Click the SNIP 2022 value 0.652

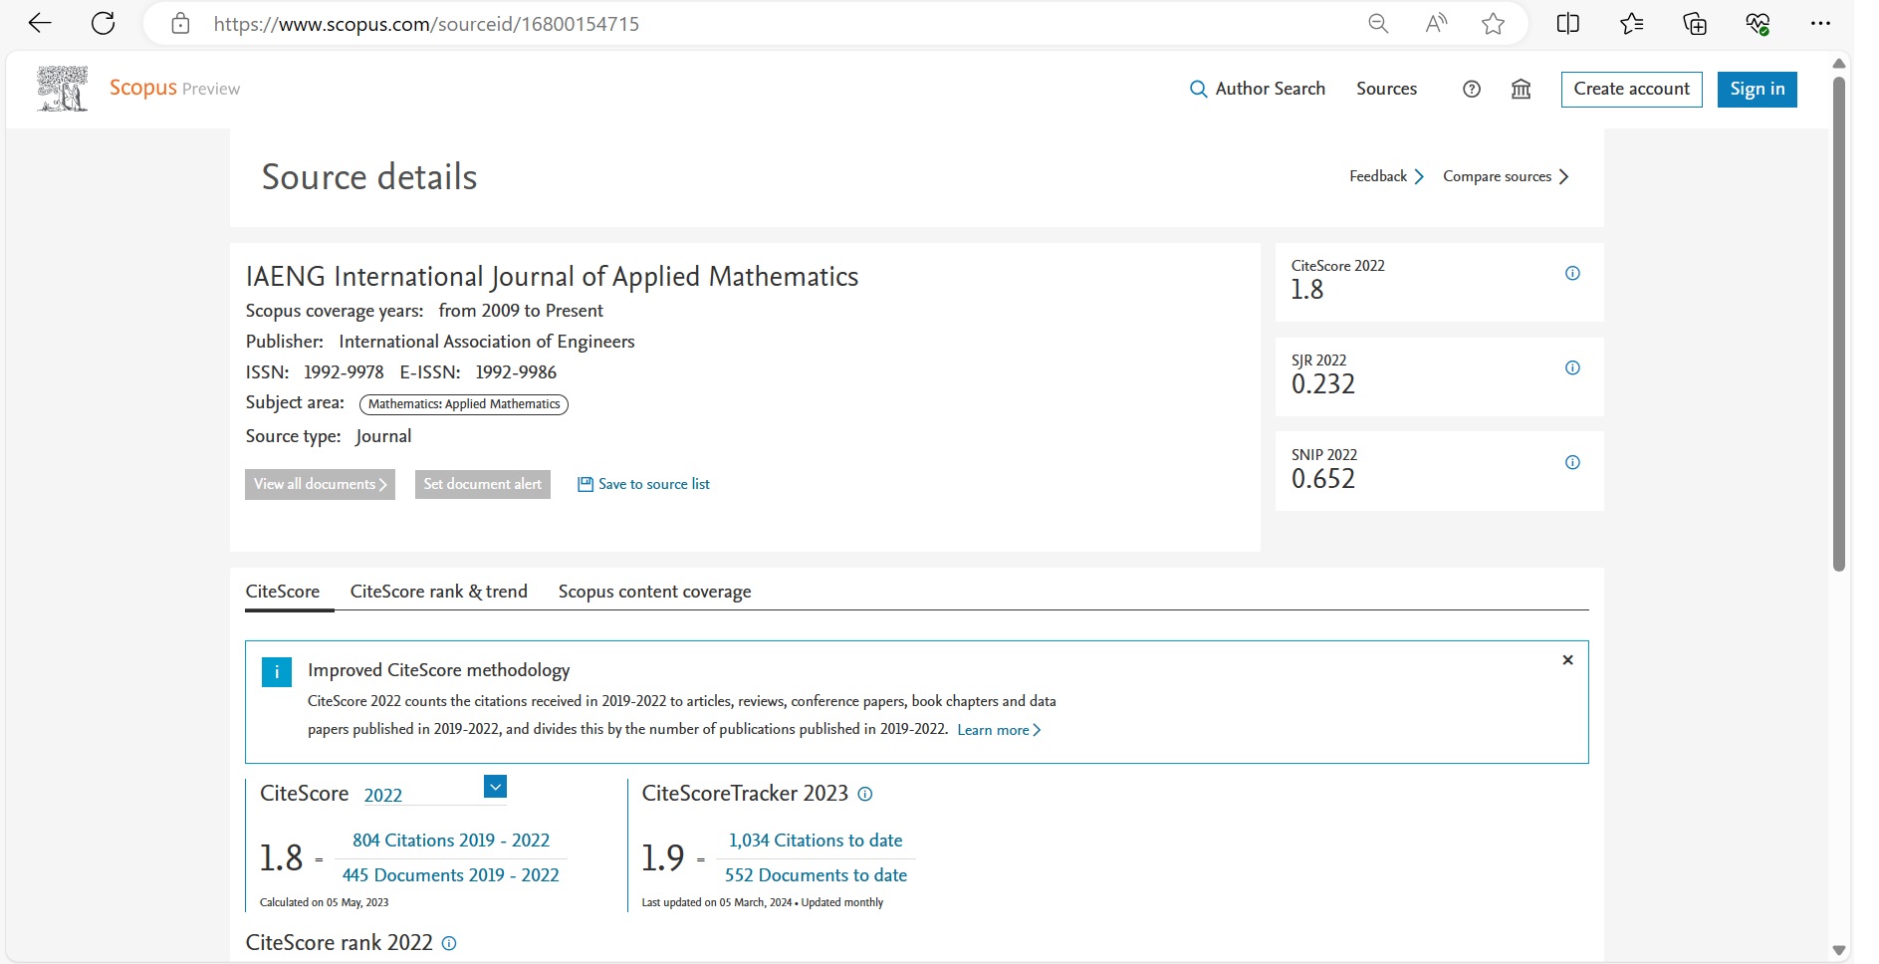[1323, 479]
